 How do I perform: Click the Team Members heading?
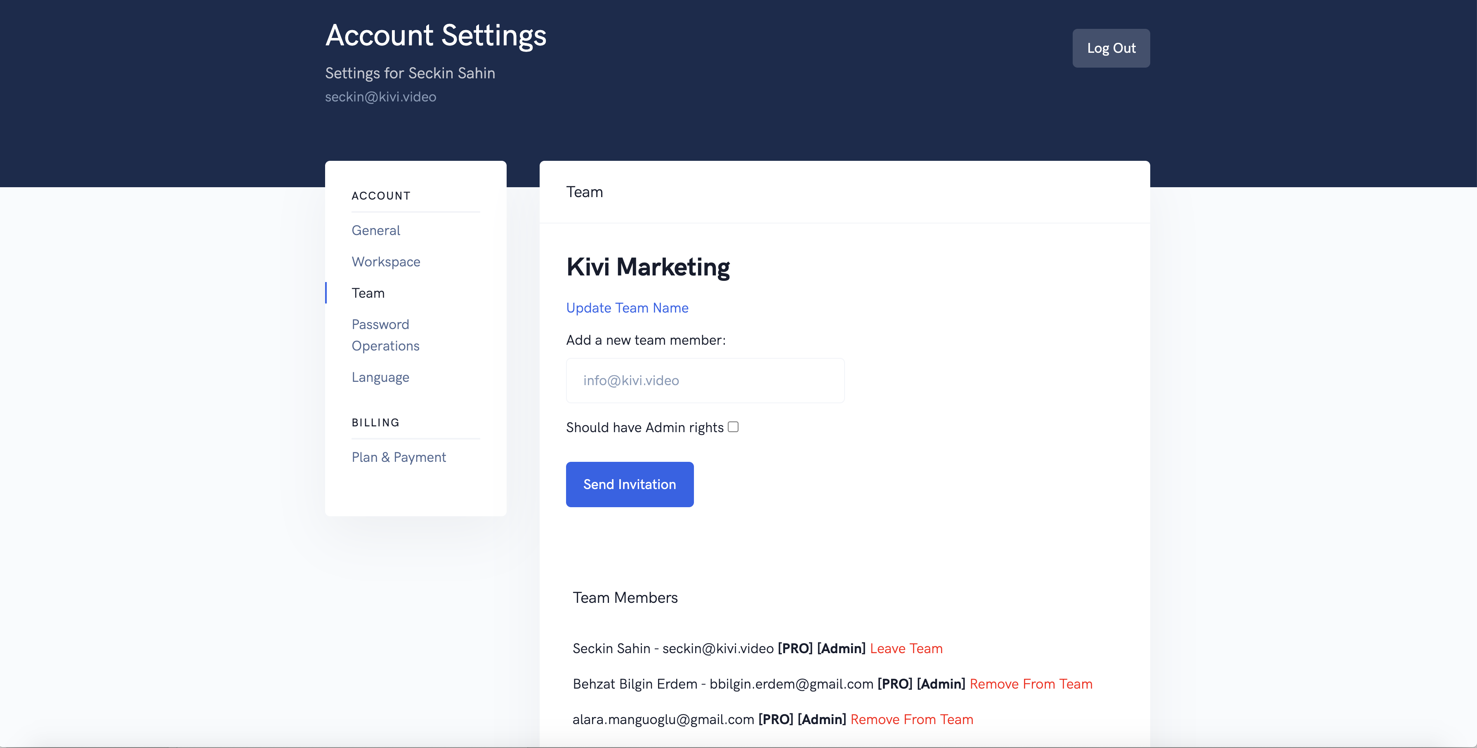point(624,598)
